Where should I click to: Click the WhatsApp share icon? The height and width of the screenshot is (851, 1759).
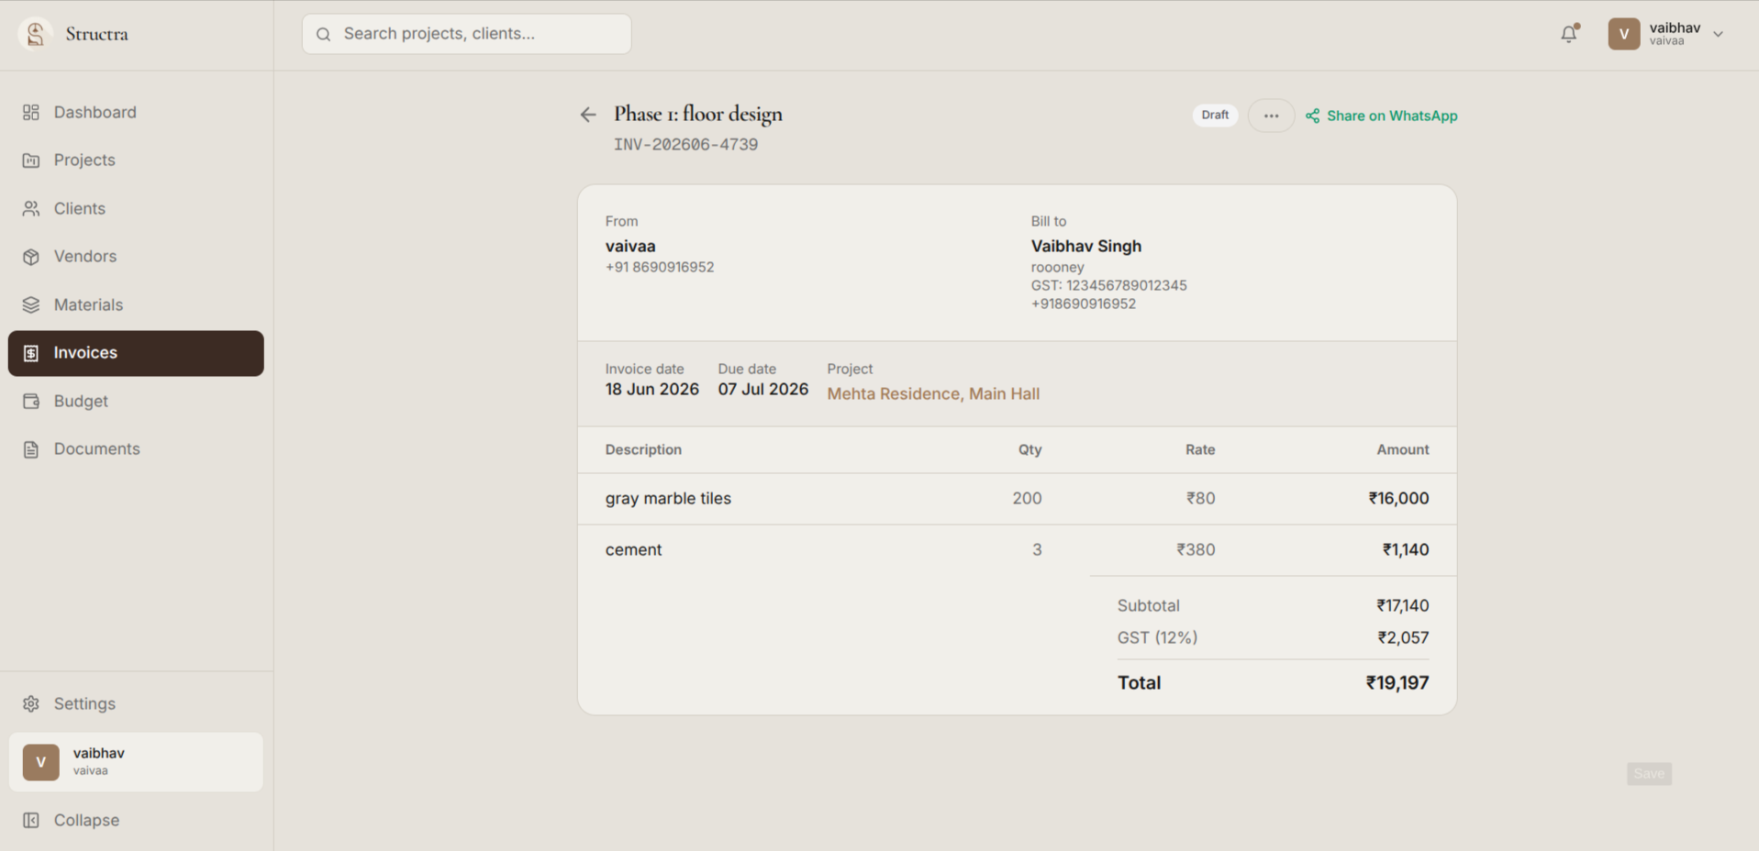click(x=1313, y=116)
